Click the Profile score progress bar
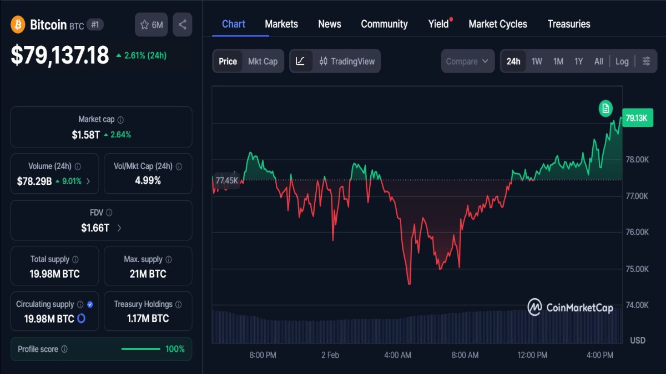Viewport: 666px width, 374px height. [140, 349]
